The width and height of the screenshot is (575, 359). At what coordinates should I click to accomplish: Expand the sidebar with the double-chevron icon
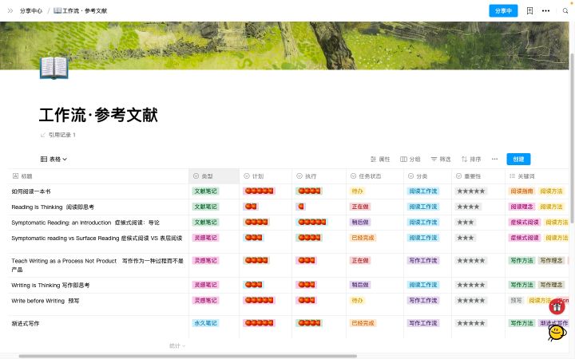(10, 10)
